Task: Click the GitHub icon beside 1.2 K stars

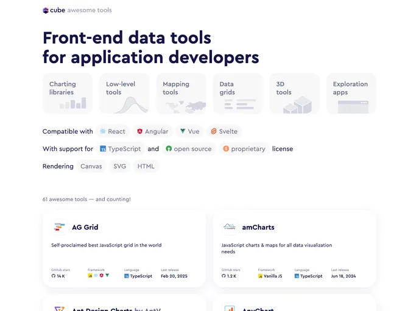Action: pos(224,276)
